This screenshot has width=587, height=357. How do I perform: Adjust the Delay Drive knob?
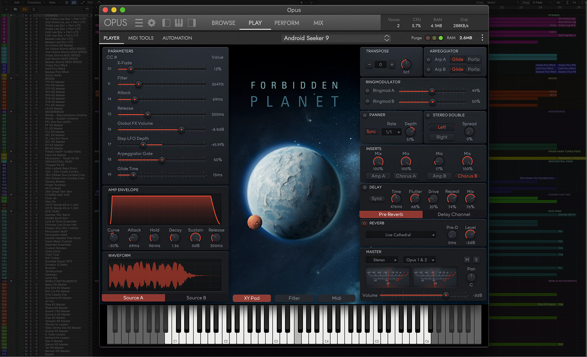coord(433,199)
